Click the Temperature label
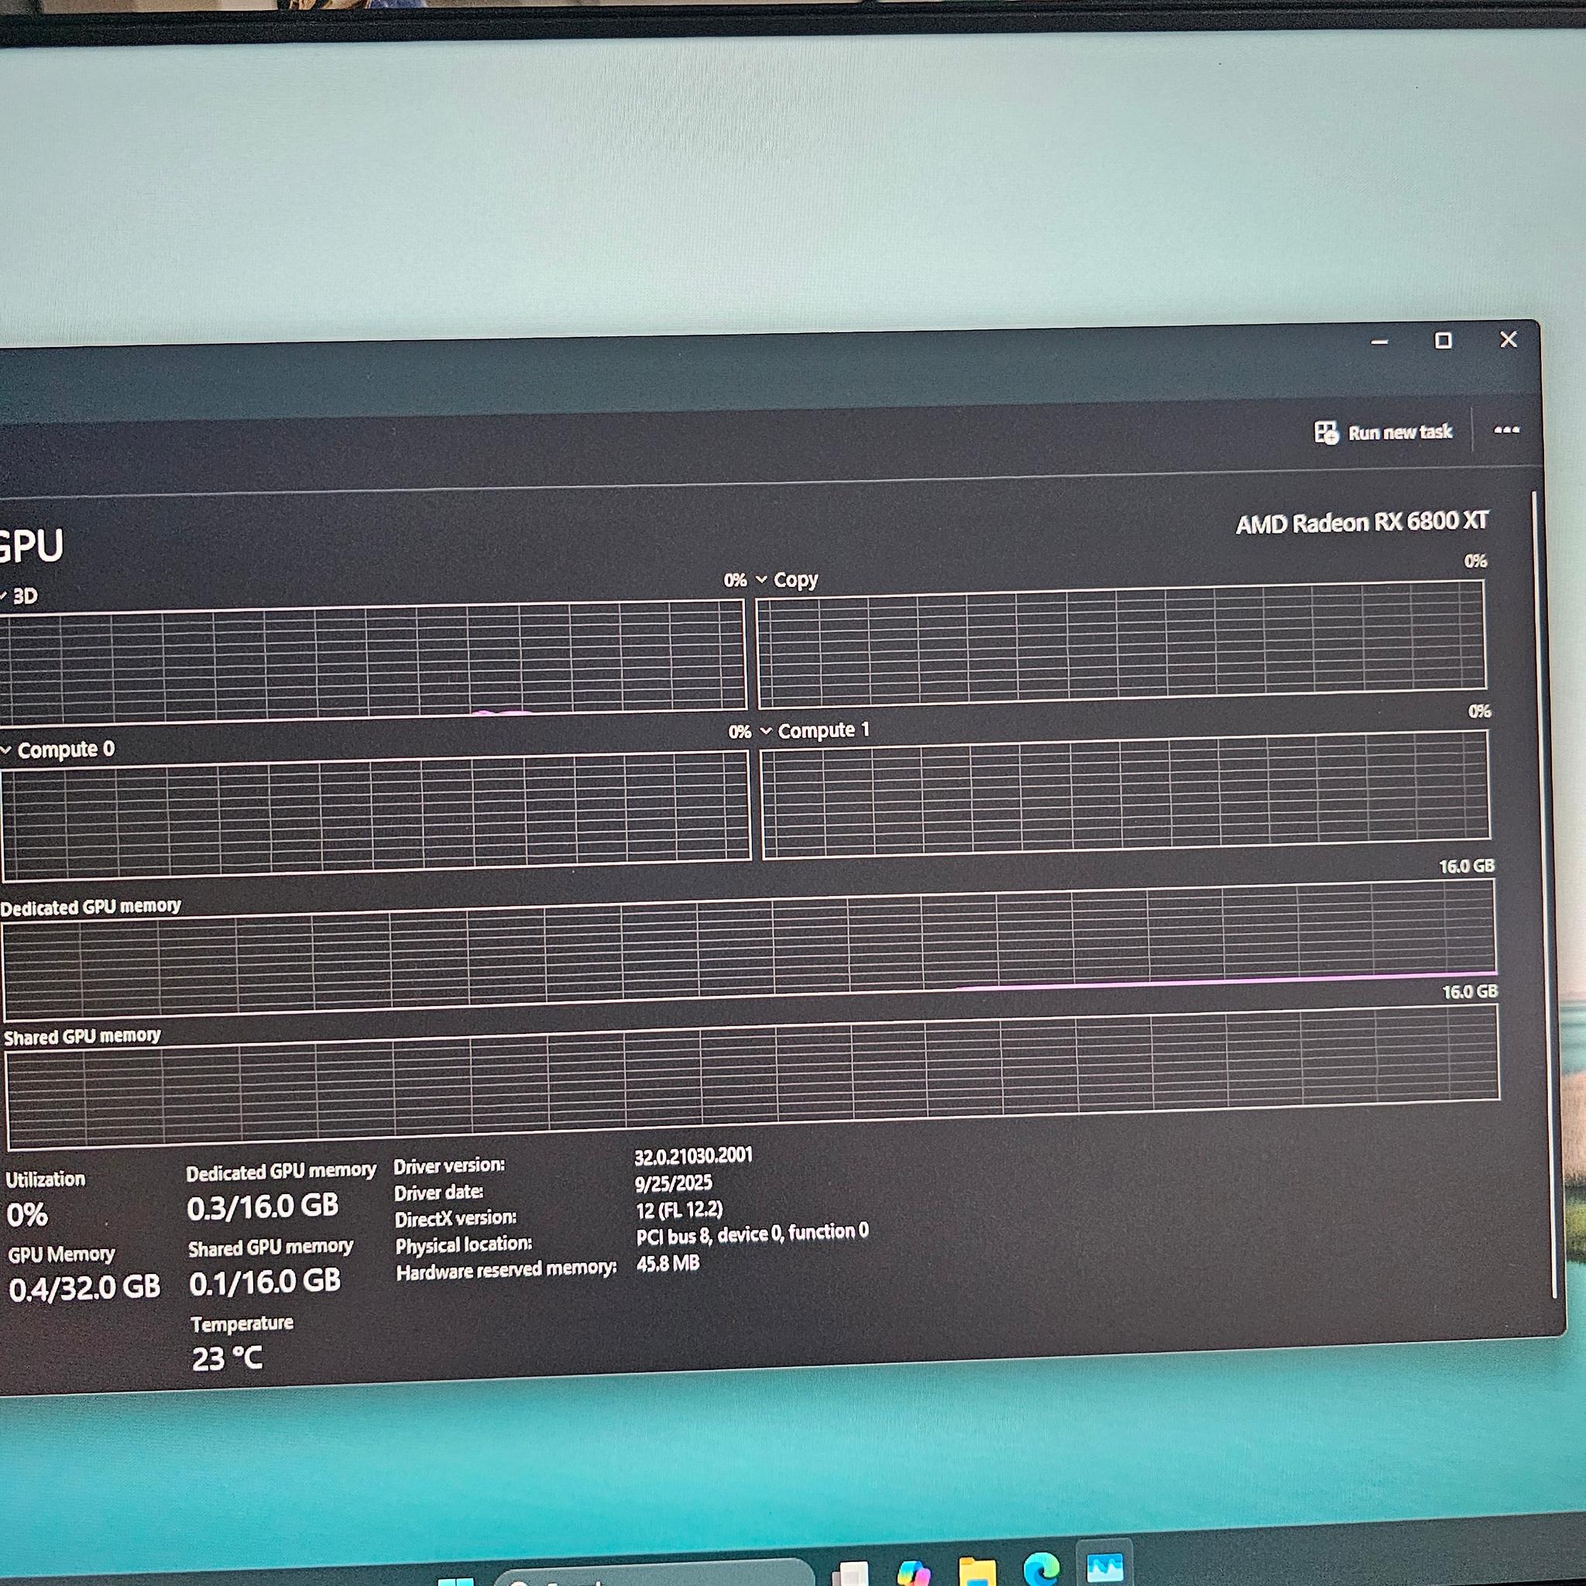Viewport: 1586px width, 1586px height. coord(242,1323)
